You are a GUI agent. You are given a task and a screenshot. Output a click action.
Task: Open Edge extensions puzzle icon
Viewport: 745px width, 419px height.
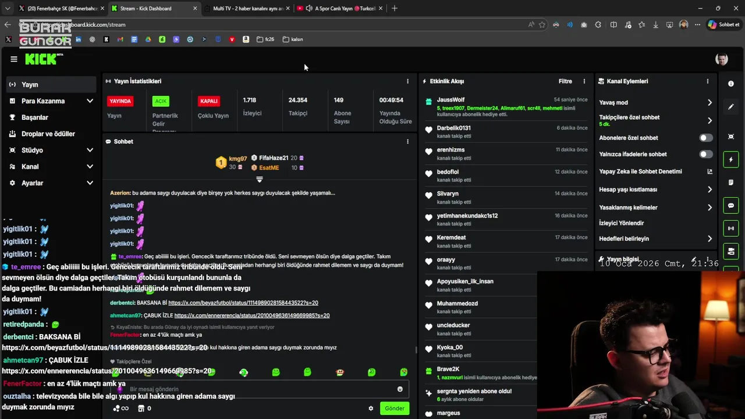coord(598,24)
